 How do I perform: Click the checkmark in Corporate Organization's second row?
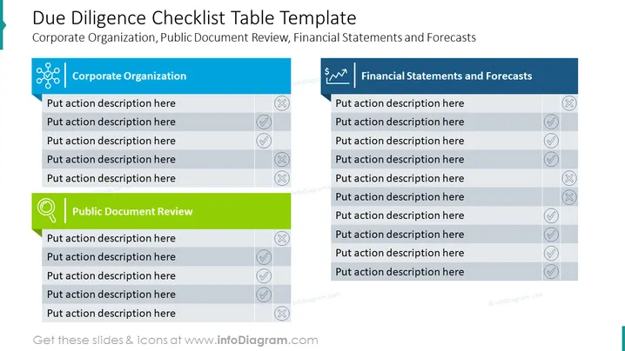pos(264,123)
